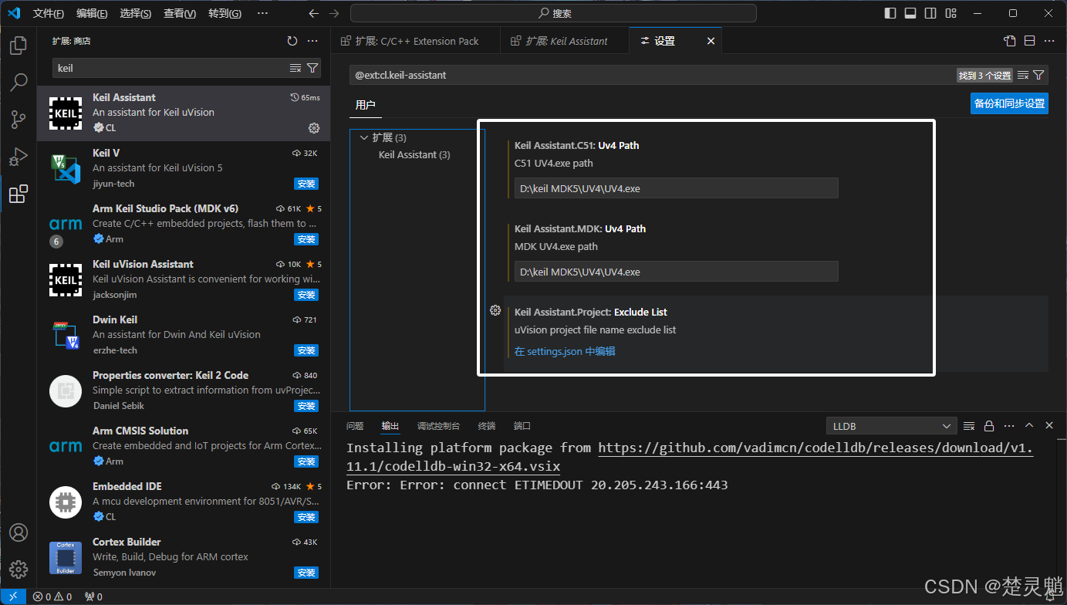The height and width of the screenshot is (605, 1067).
Task: Clear settings search input icon
Action: [1023, 75]
